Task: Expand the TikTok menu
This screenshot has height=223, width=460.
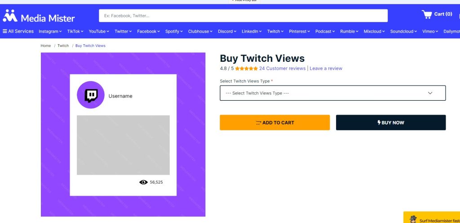Action: [x=75, y=31]
